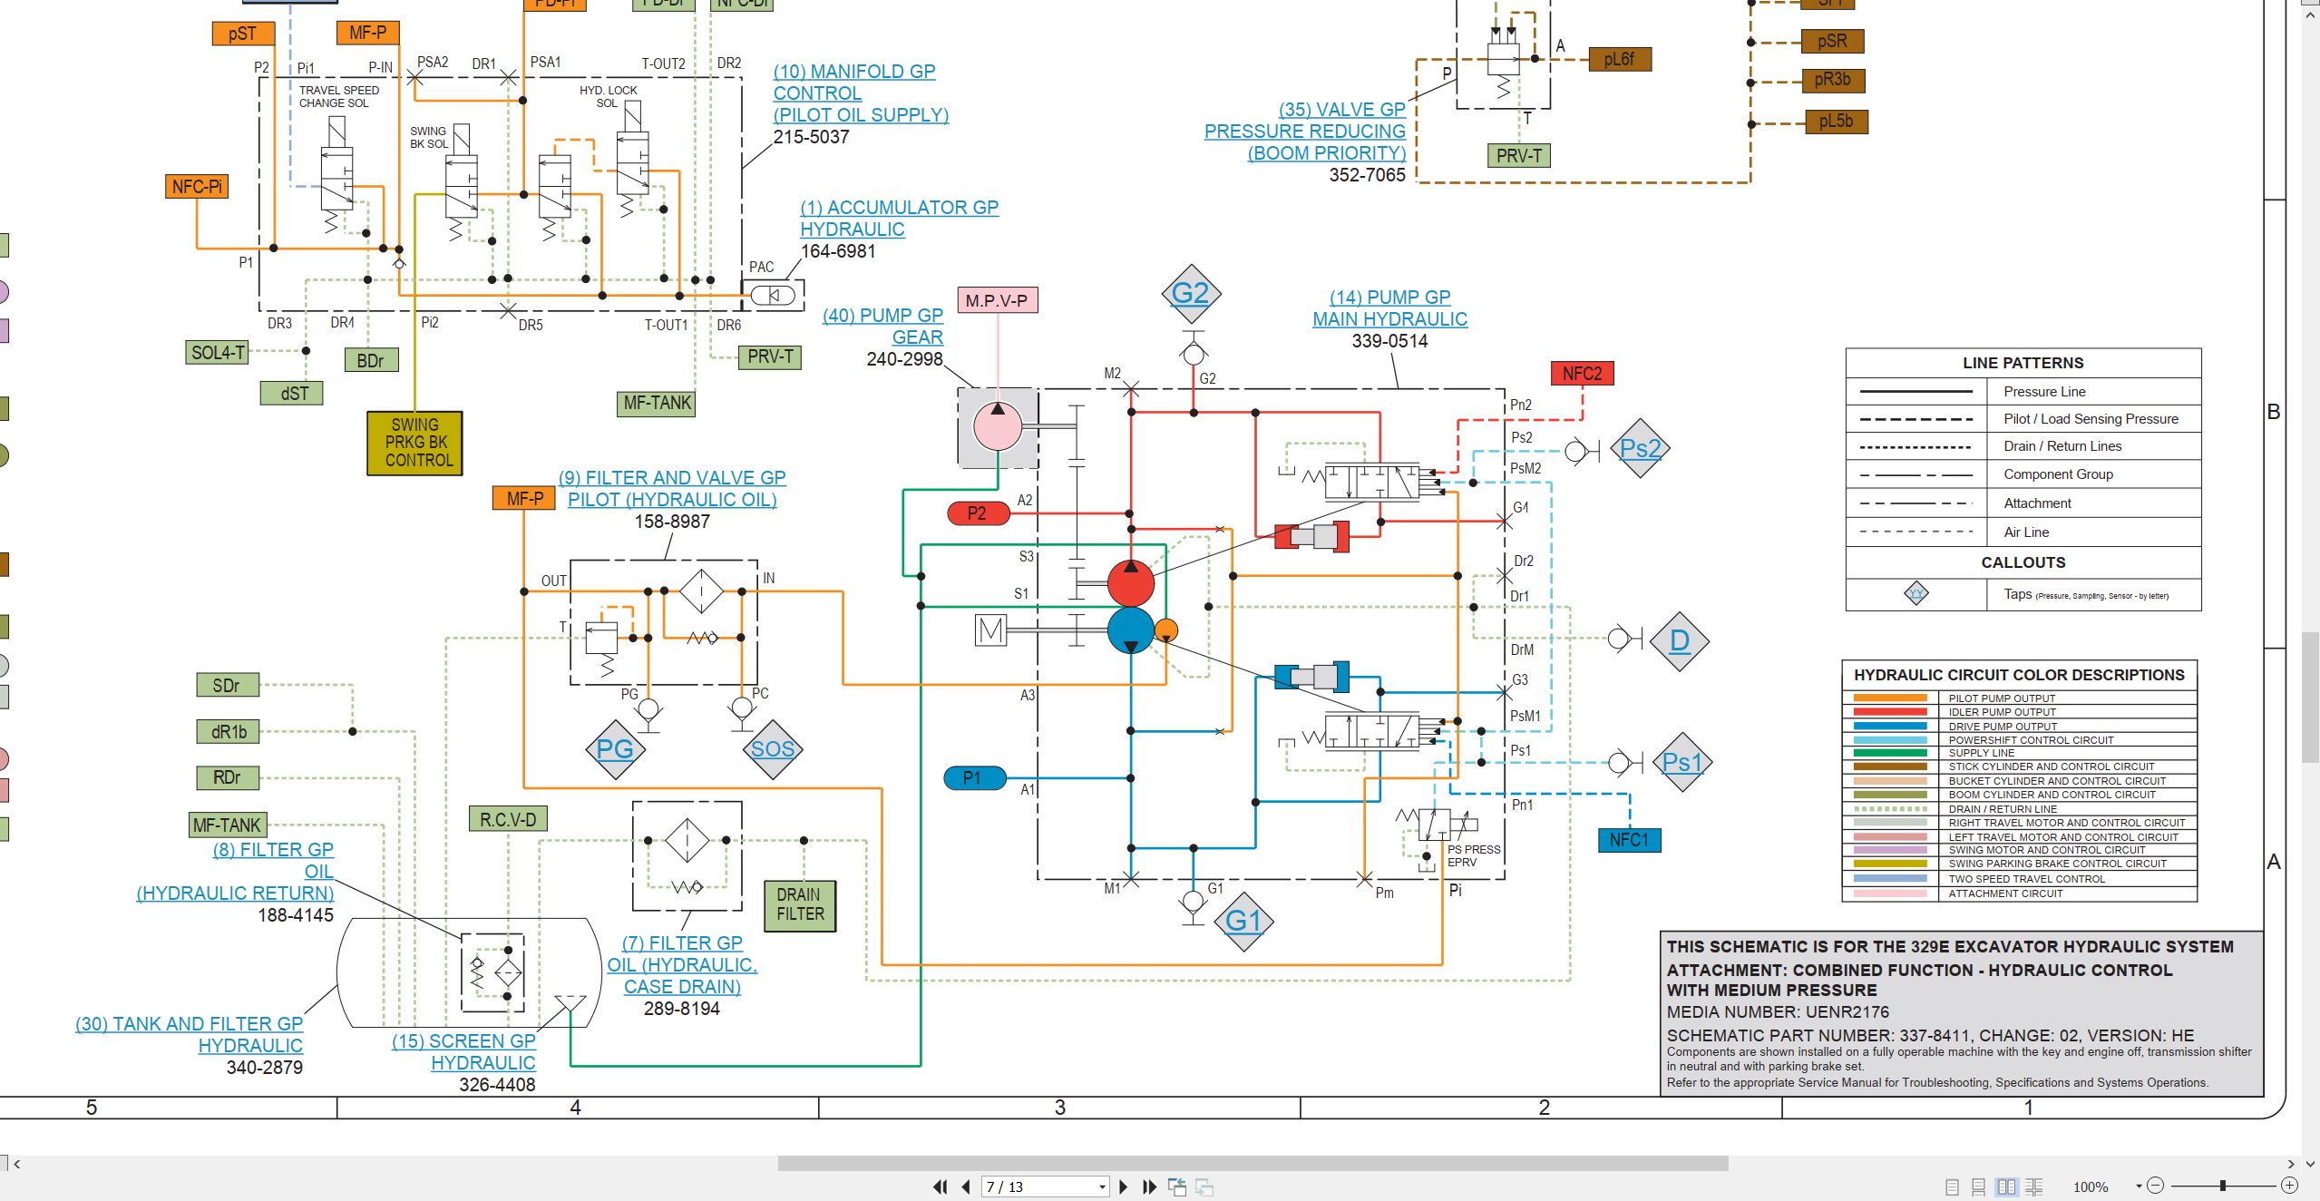Click the Ps1 tap callout diamond
The height and width of the screenshot is (1201, 2320).
coord(1682,762)
